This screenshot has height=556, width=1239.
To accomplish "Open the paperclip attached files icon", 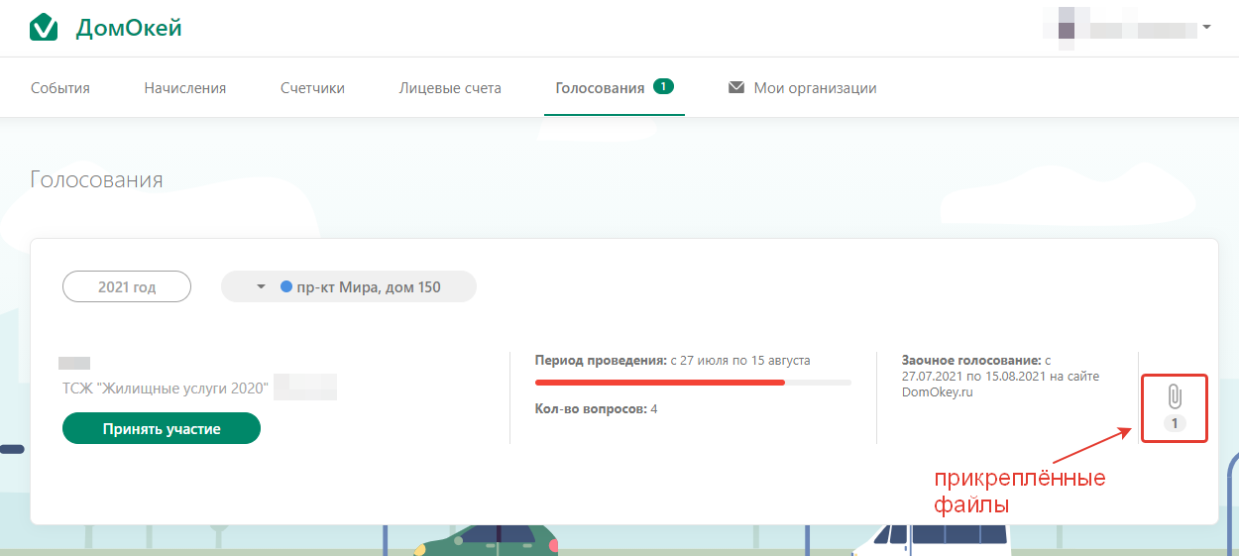I will 1175,397.
